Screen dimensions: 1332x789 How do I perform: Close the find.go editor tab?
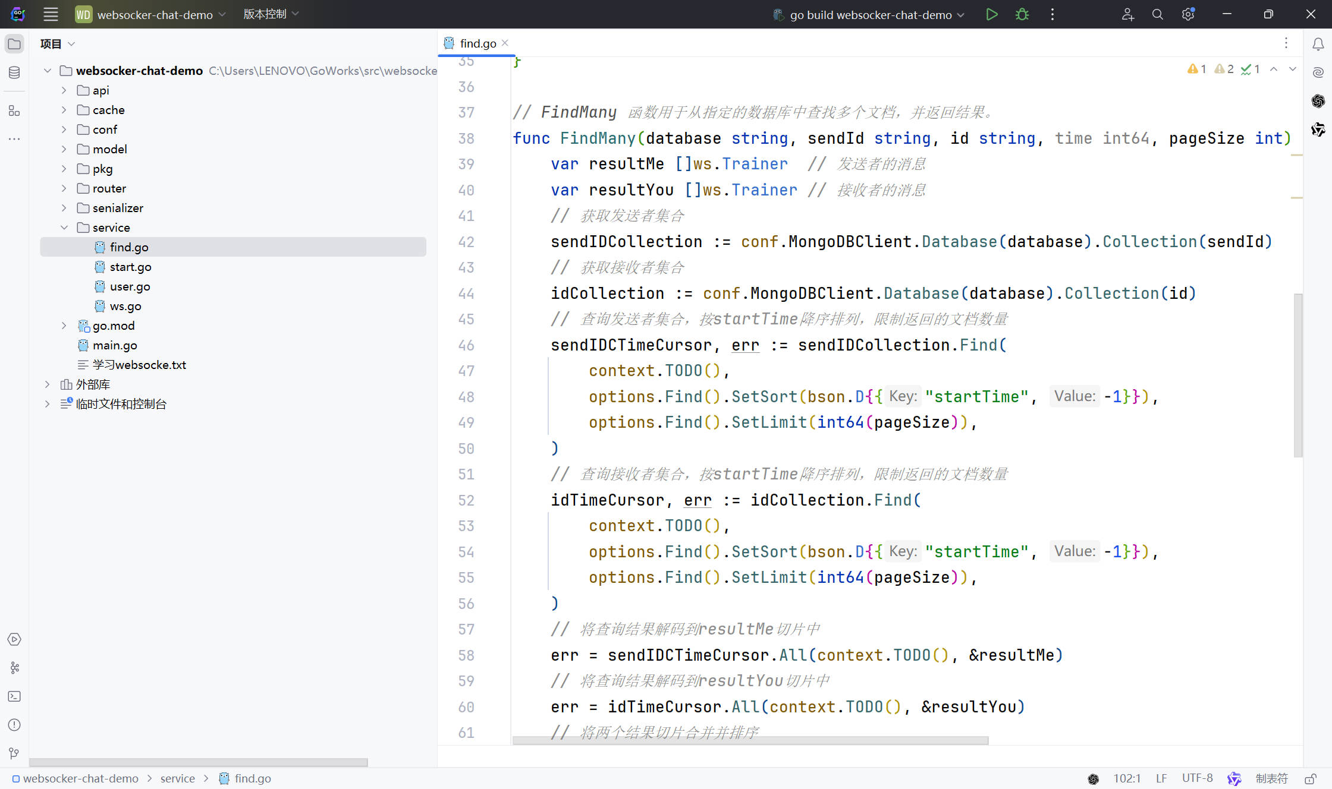click(x=505, y=43)
